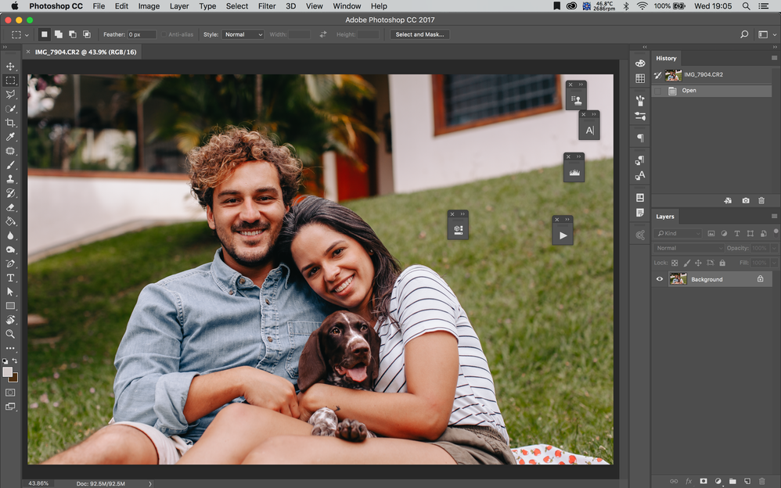This screenshot has width=781, height=488.
Task: Choose the Path Selection tool
Action: tap(10, 292)
